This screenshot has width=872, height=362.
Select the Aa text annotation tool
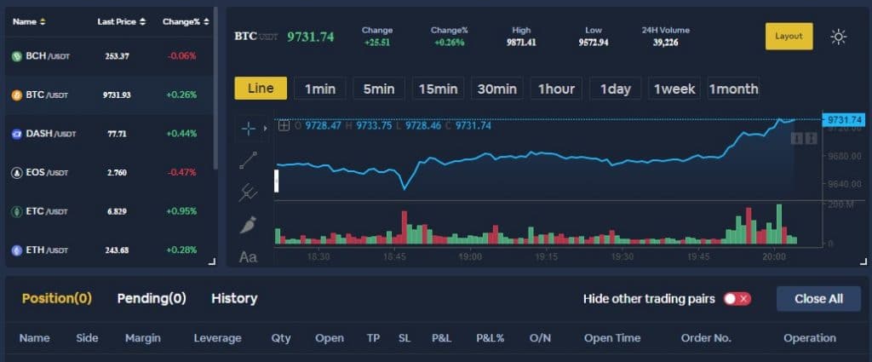[x=248, y=257]
